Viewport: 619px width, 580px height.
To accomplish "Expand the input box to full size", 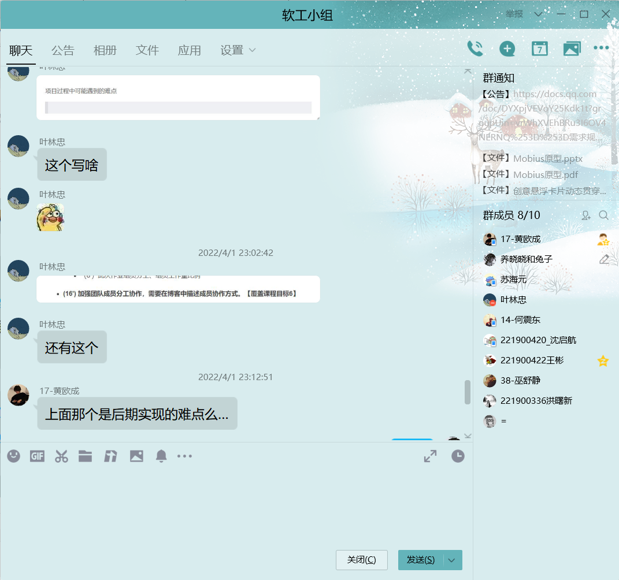I will coord(431,456).
